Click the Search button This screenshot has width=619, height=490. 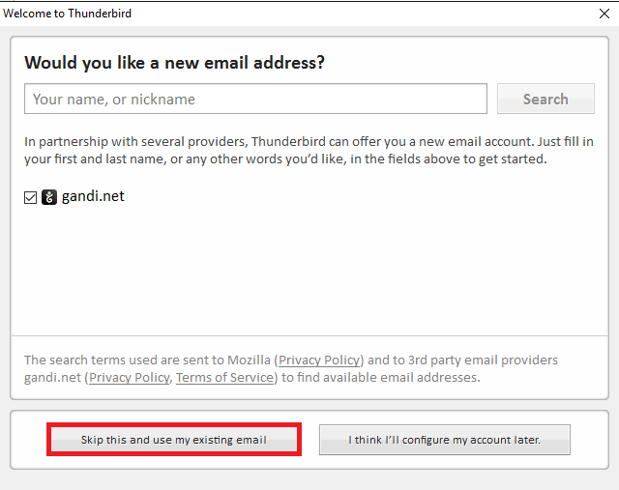(545, 99)
